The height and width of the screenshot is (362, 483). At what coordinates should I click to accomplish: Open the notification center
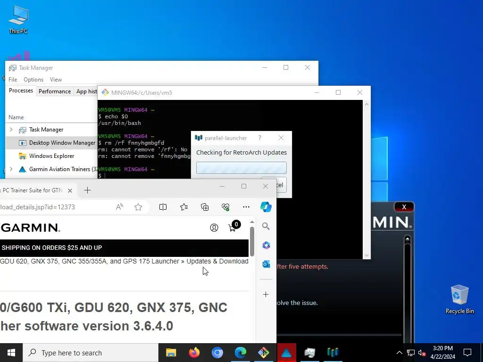click(467, 353)
